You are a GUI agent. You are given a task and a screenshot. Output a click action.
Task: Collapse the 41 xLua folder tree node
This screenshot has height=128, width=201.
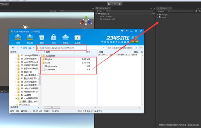coord(16,98)
